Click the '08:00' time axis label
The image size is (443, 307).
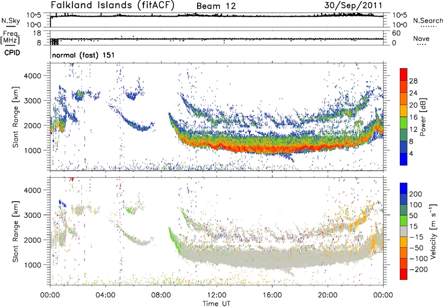pos(161,295)
